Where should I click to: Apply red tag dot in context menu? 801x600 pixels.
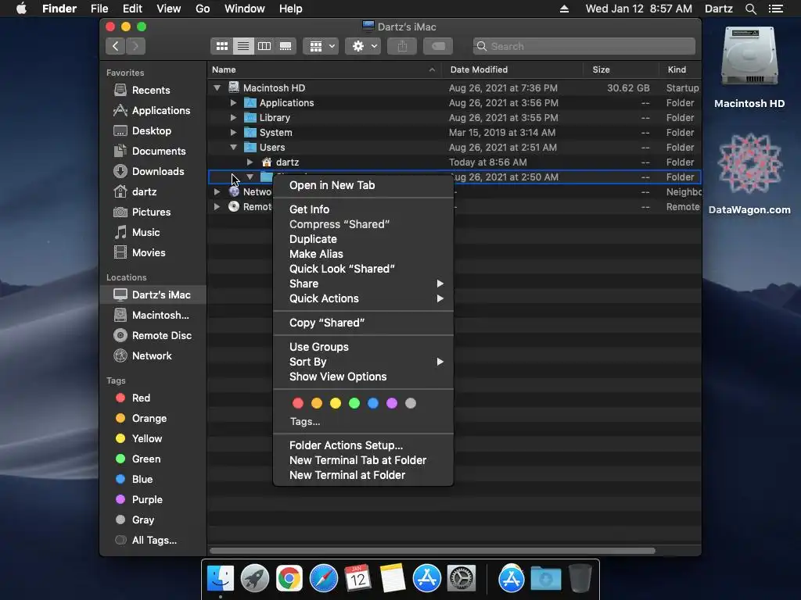click(298, 404)
